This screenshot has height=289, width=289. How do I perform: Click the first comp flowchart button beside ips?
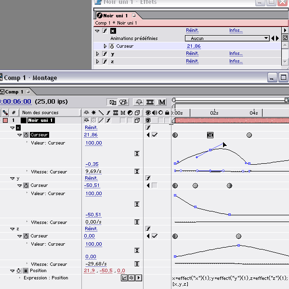[113, 102]
